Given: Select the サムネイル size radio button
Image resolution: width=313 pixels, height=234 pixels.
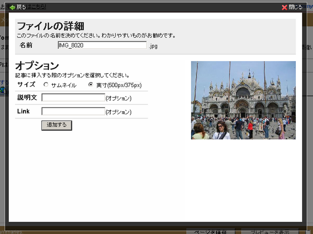Looking at the screenshot, I should pyautogui.click(x=46, y=85).
